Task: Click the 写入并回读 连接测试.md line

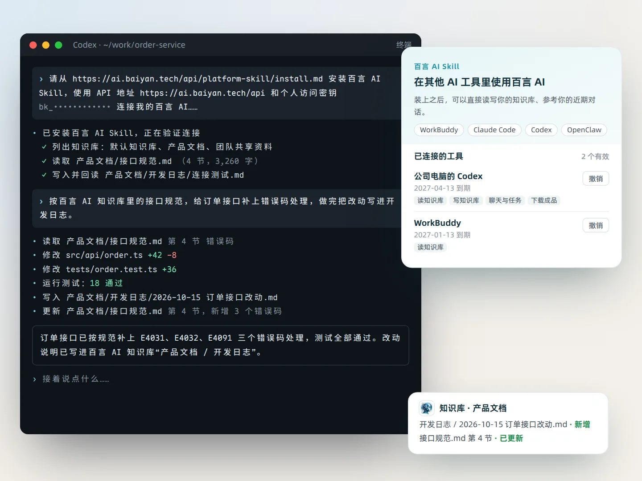Action: click(x=143, y=175)
